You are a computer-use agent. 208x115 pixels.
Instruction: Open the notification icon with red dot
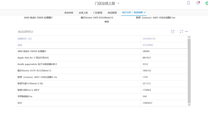coord(198,3)
